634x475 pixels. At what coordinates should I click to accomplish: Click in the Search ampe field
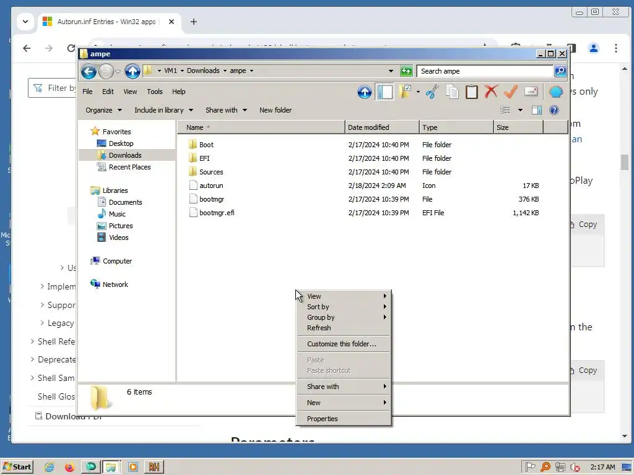(485, 71)
